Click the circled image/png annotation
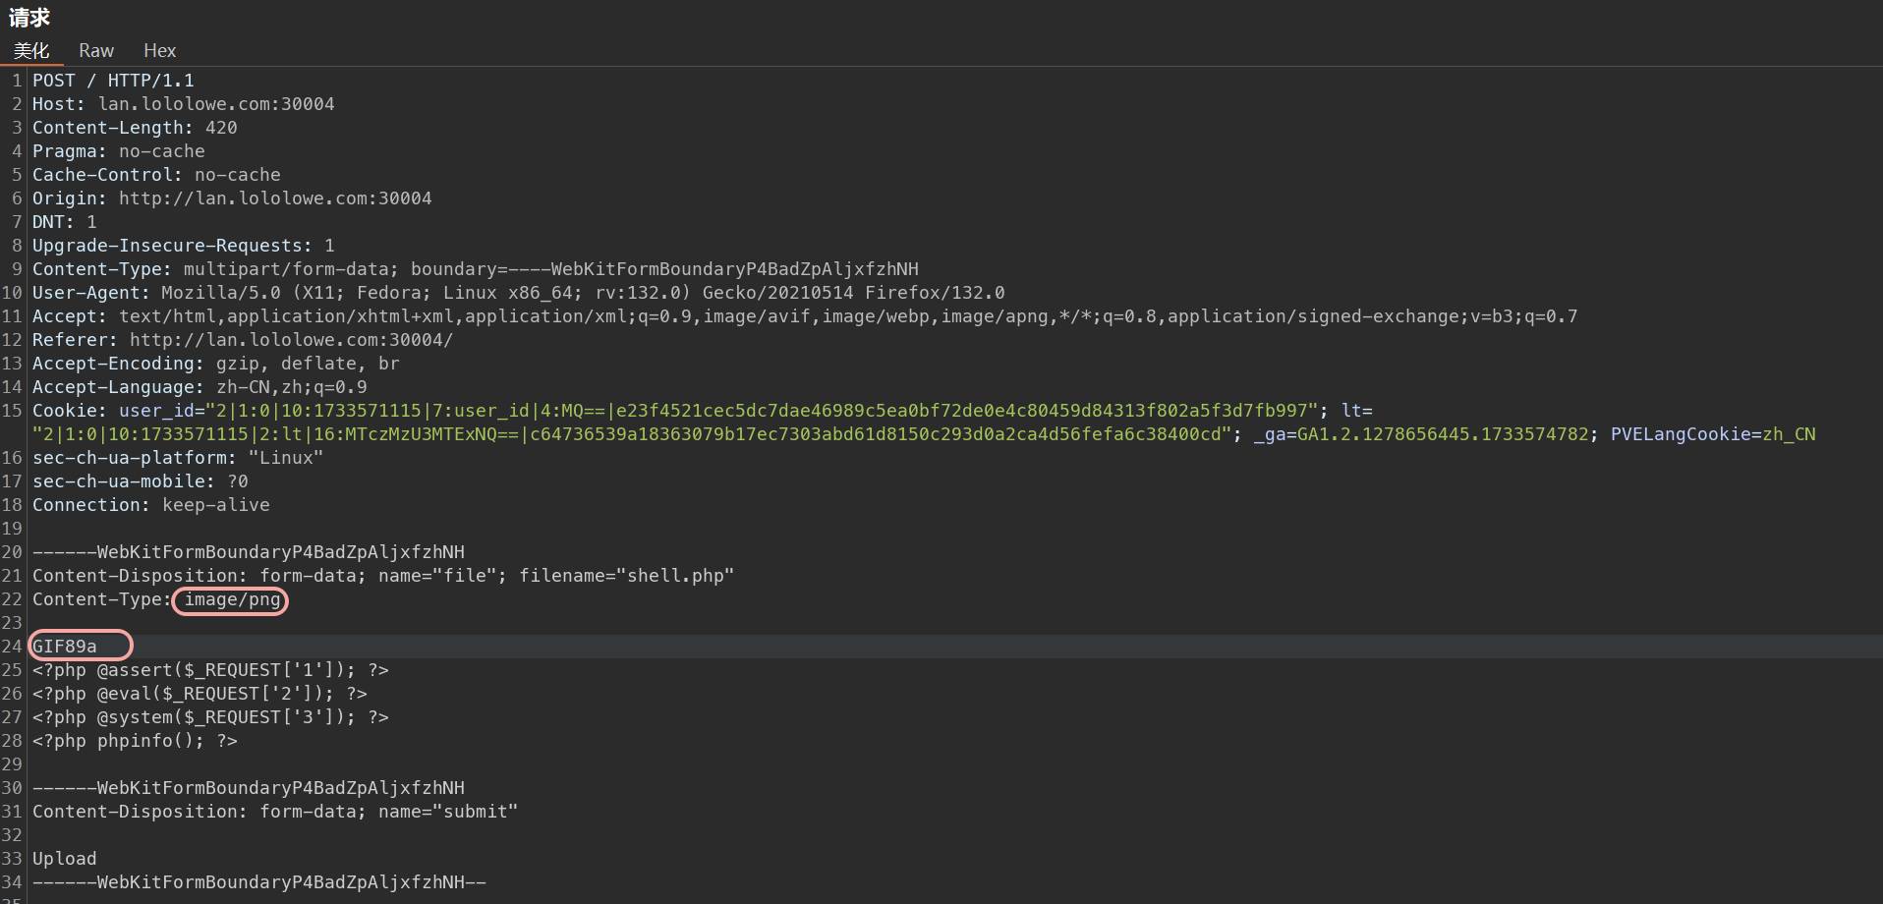This screenshot has width=1883, height=904. click(x=230, y=600)
